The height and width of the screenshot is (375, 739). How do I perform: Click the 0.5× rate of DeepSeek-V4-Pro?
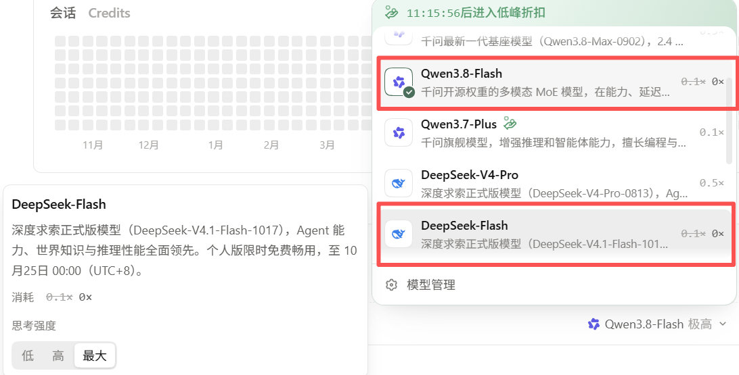pos(712,183)
